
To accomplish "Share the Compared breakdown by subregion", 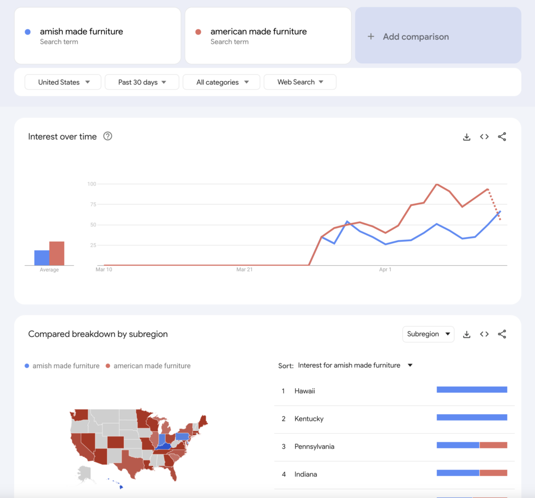I will pos(502,334).
